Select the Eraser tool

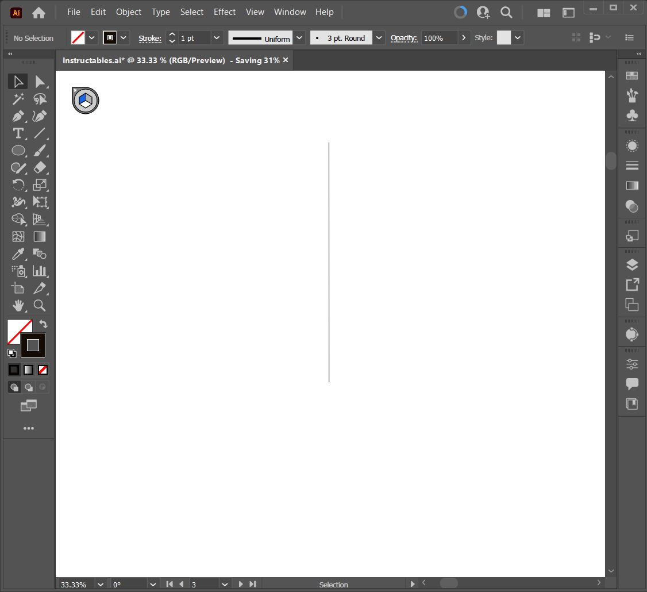[x=41, y=168]
